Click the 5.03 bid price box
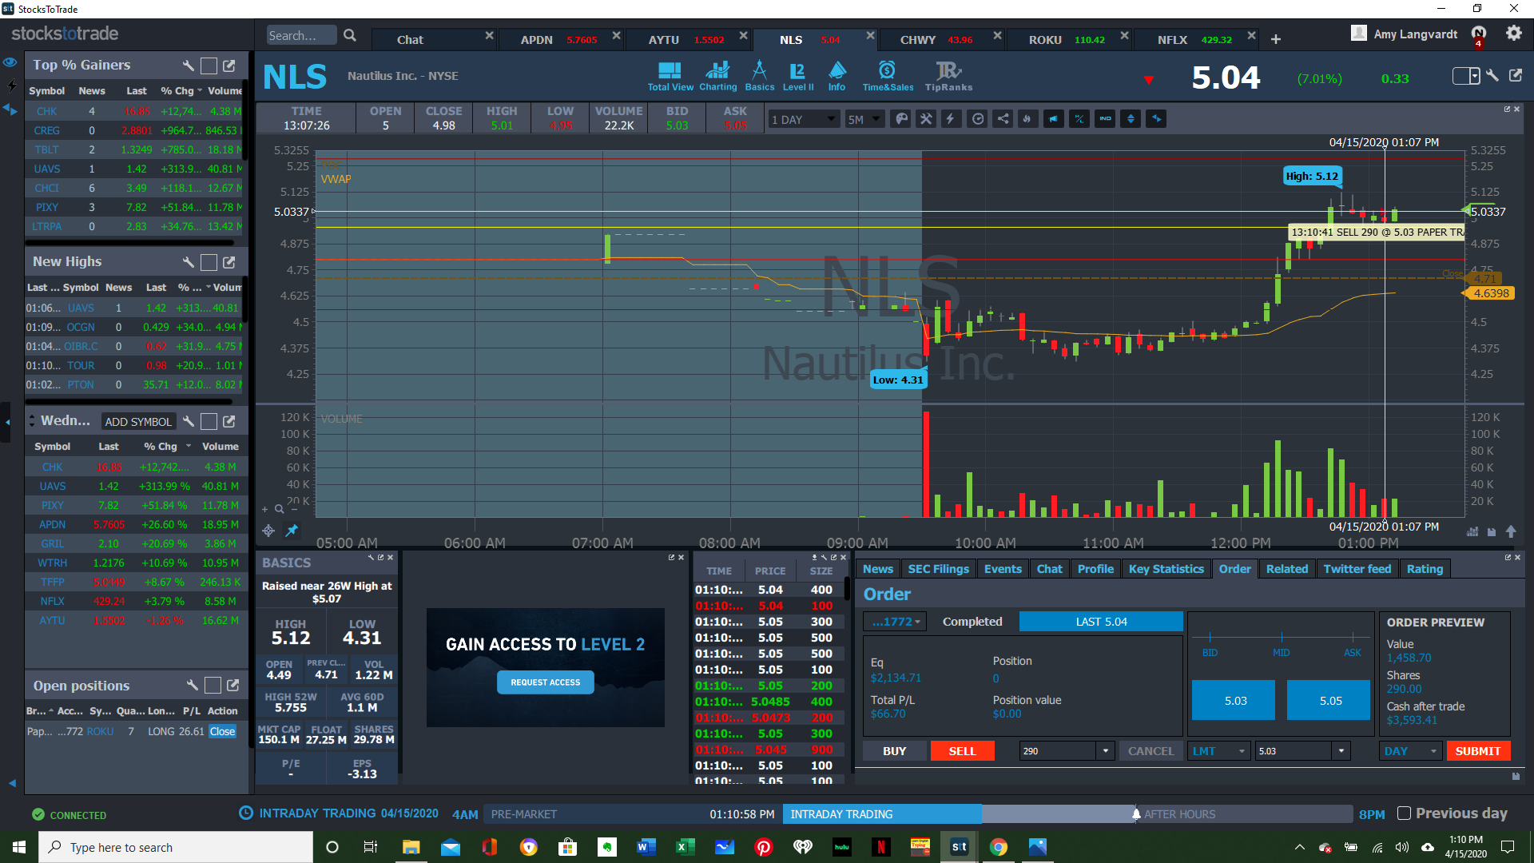This screenshot has width=1534, height=863. coord(1234,701)
